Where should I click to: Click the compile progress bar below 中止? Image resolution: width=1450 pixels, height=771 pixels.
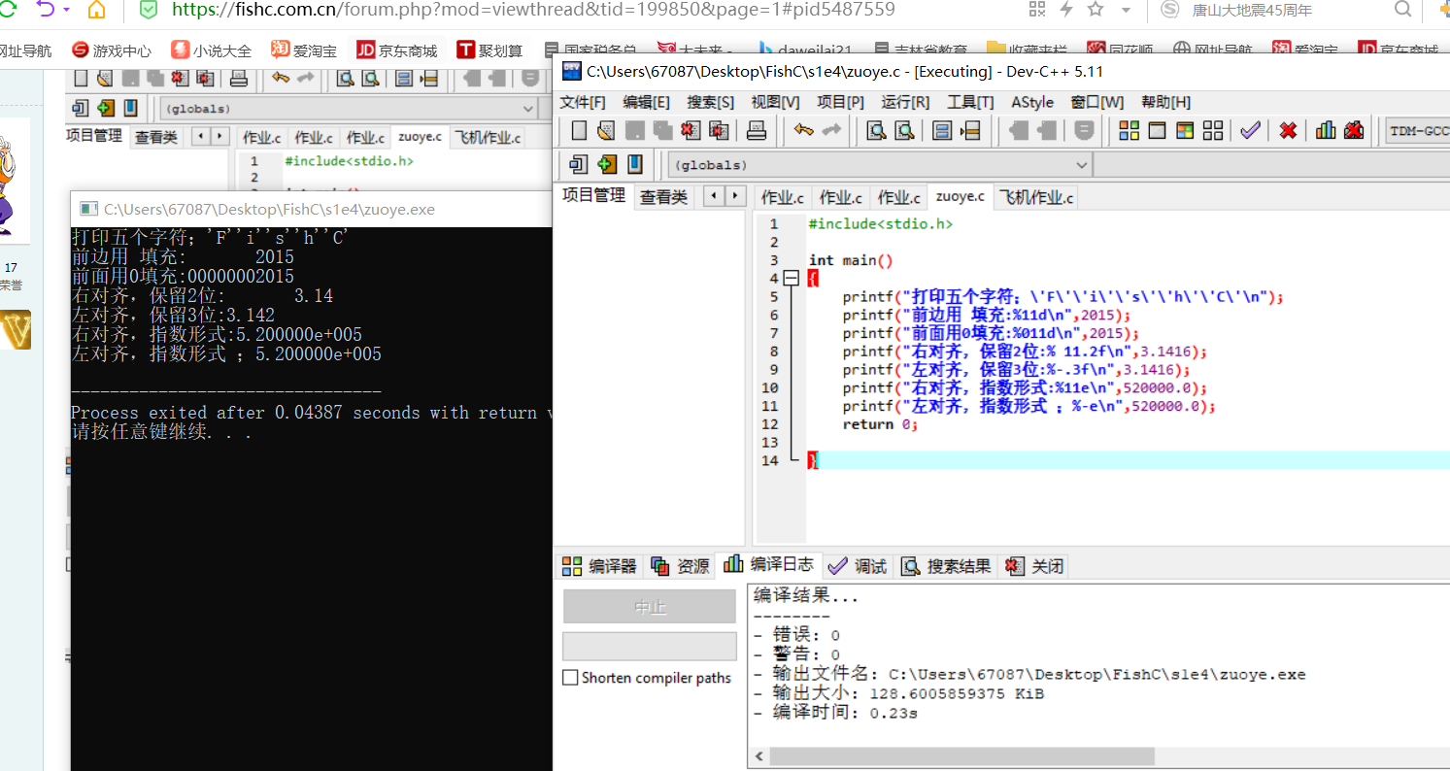[650, 647]
